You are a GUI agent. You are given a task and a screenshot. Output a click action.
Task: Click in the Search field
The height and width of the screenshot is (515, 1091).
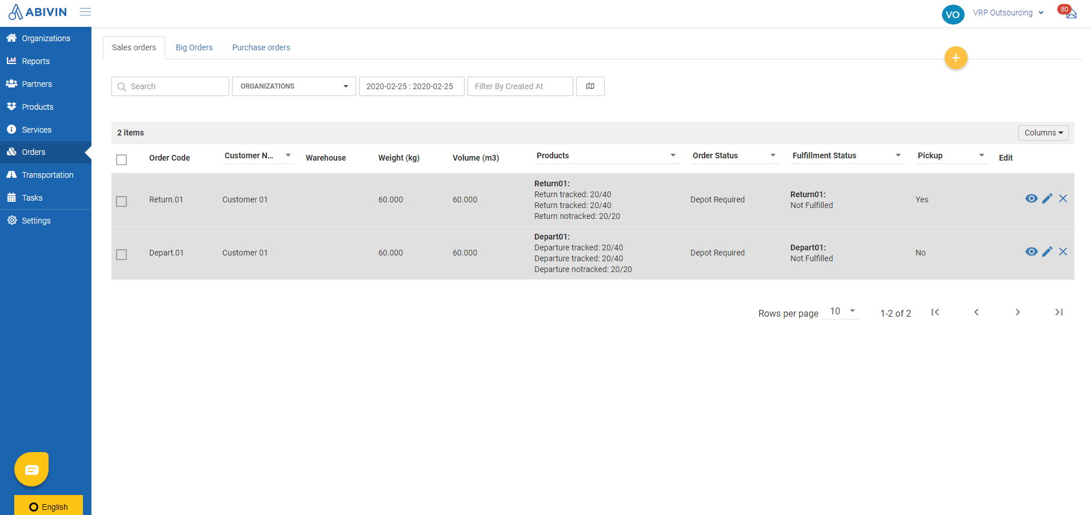(x=170, y=86)
